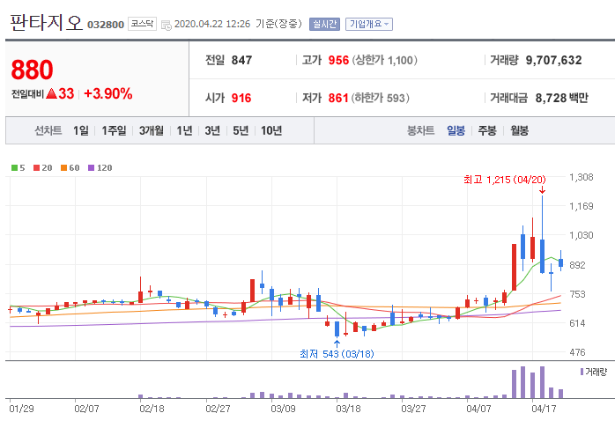Viewport: 615px width, 428px height.
Task: Switch to the 3개월 line chart
Action: (151, 130)
